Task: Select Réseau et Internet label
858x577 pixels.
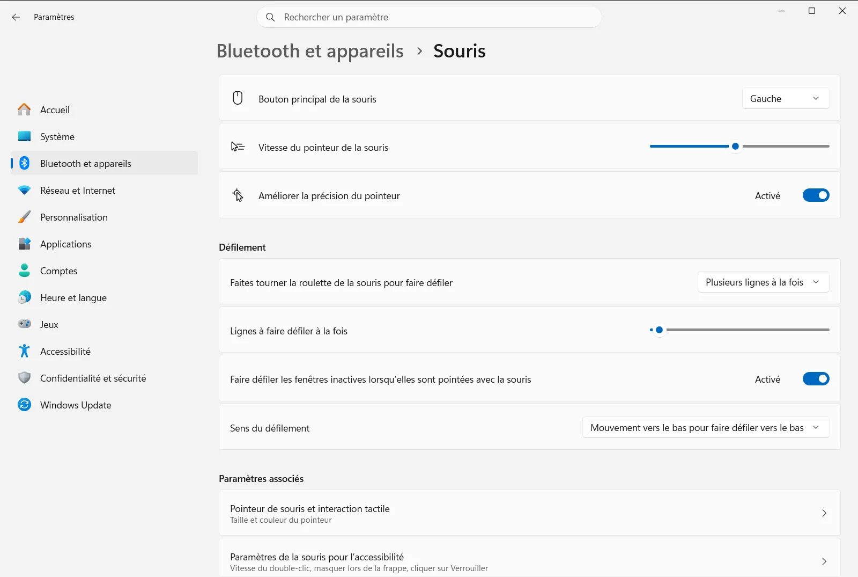Action: tap(78, 190)
